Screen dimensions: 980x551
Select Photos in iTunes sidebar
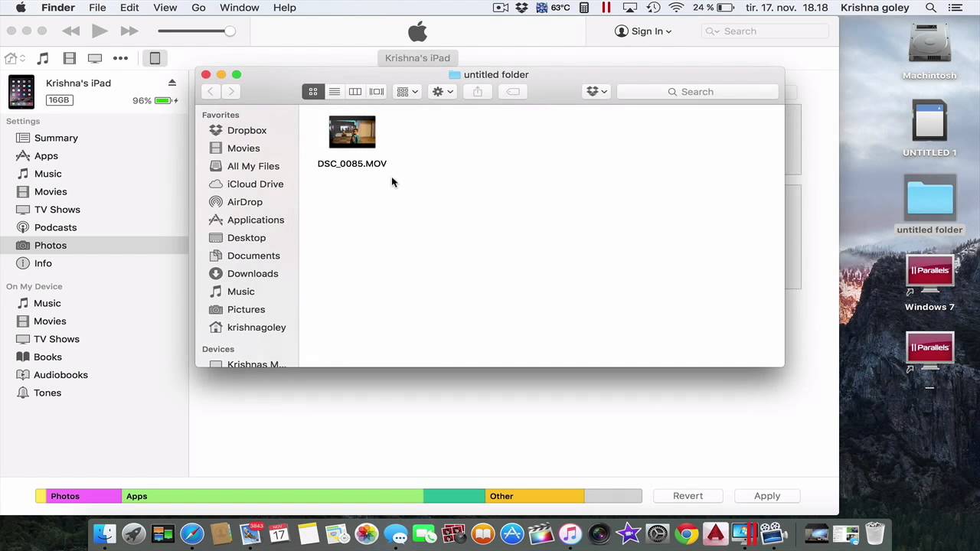click(x=51, y=246)
